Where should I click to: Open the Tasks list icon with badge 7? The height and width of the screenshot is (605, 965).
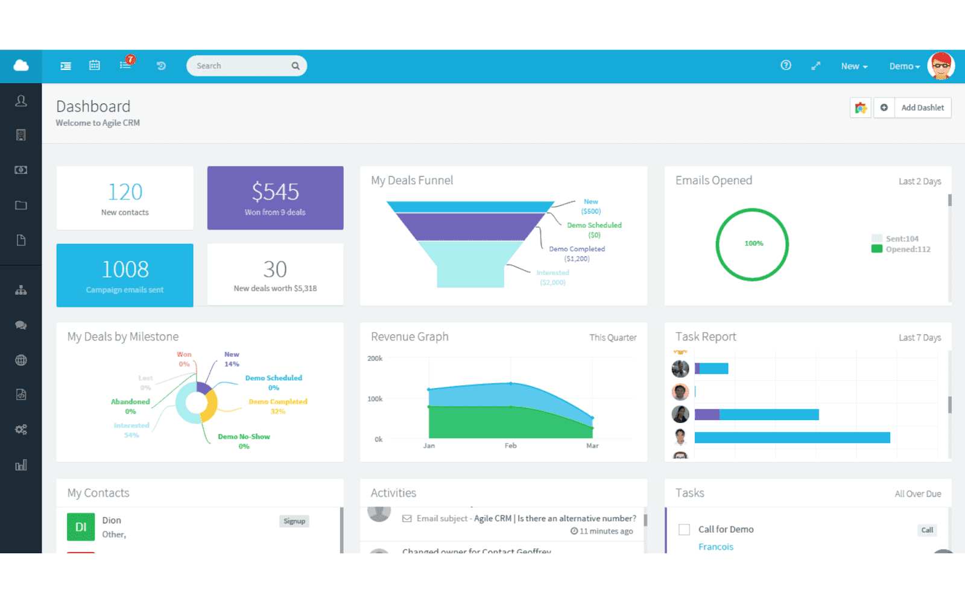tap(125, 66)
